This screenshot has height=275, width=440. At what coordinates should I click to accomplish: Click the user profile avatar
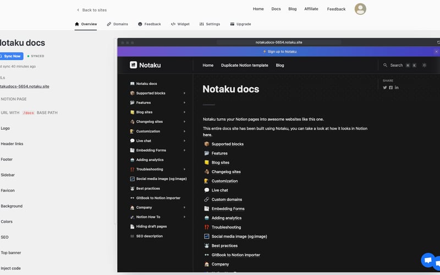tap(360, 9)
